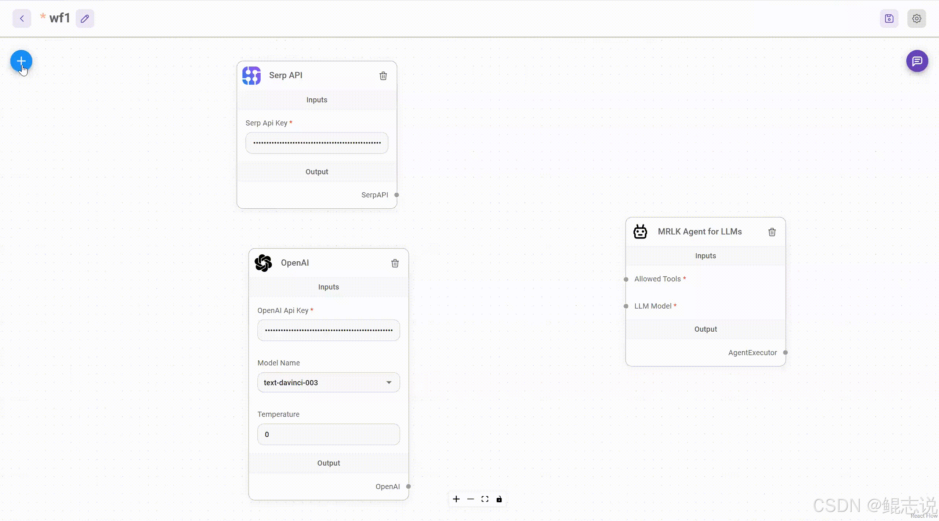939x521 pixels.
Task: Go back using the left arrow button
Action: [22, 19]
